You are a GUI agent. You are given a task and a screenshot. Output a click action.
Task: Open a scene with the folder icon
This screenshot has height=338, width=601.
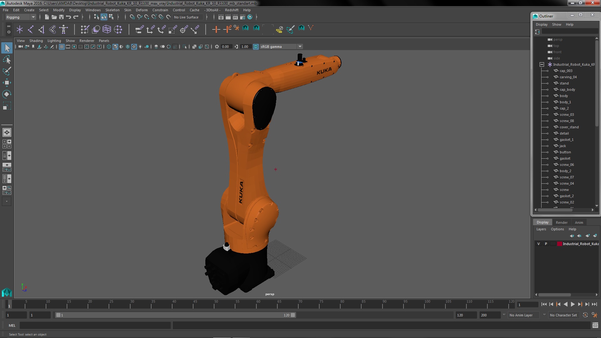[54, 17]
